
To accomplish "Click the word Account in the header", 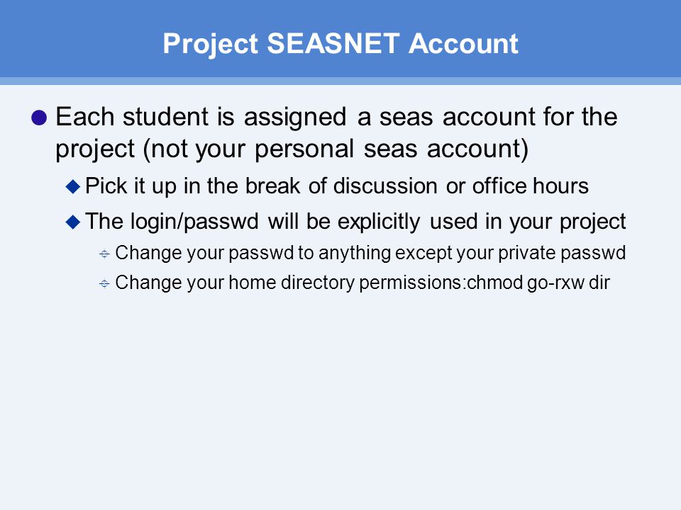I will click(x=463, y=43).
